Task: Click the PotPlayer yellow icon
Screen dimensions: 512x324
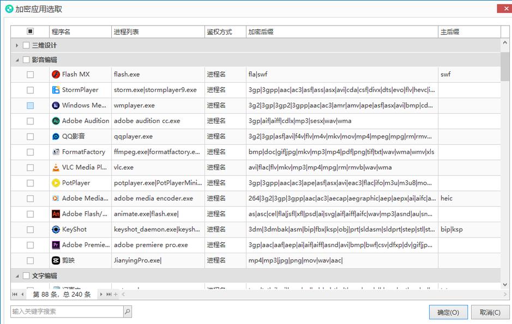Action: click(56, 183)
